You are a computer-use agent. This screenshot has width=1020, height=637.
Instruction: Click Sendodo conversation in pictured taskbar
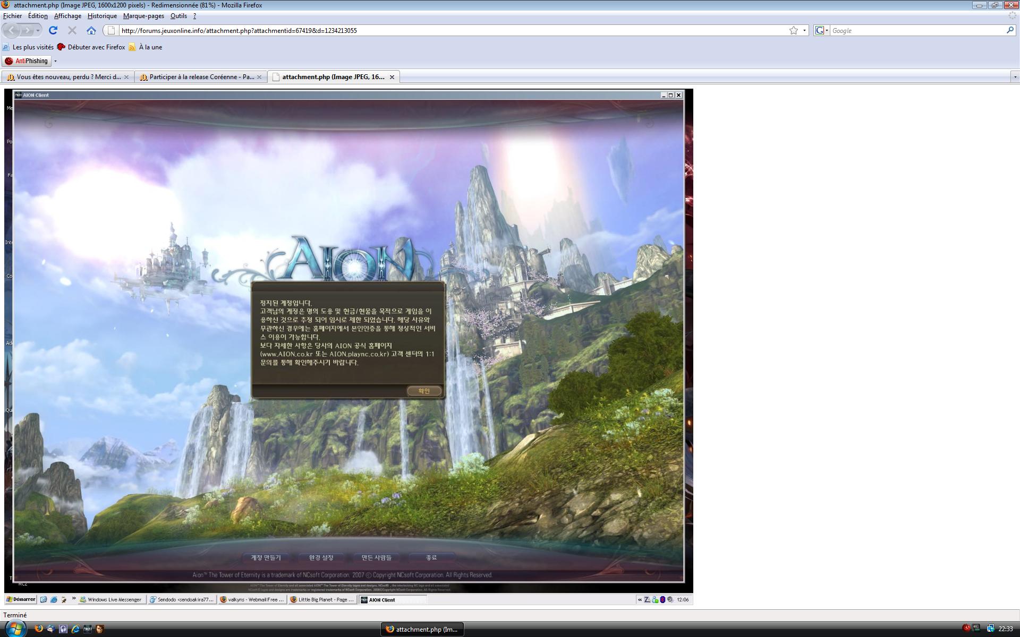[x=182, y=600]
